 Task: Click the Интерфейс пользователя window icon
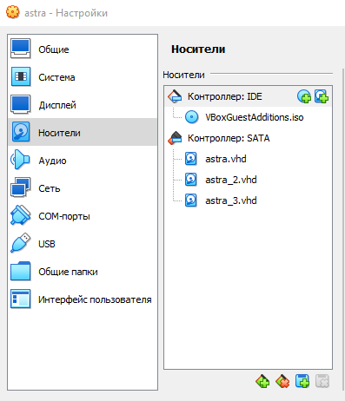[x=20, y=299]
